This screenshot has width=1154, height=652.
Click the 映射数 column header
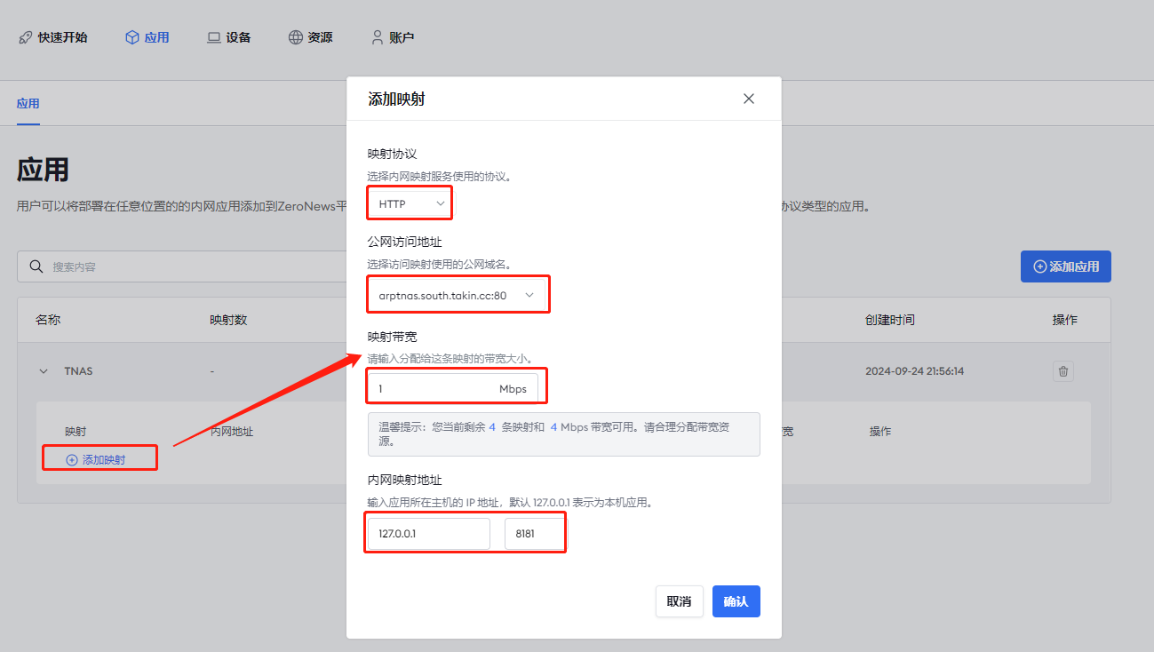[228, 320]
